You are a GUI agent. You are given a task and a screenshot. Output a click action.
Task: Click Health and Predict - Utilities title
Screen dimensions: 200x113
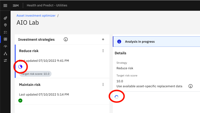point(47,5)
